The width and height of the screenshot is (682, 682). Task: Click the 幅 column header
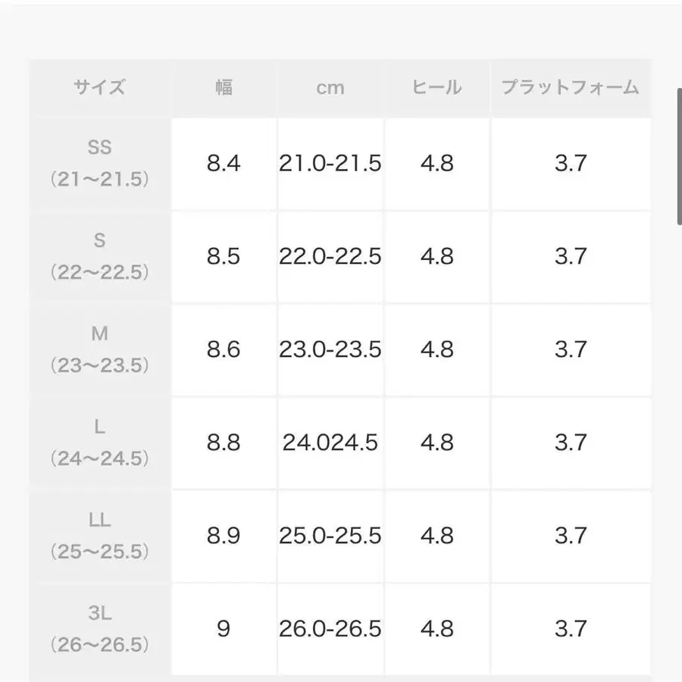pos(223,87)
